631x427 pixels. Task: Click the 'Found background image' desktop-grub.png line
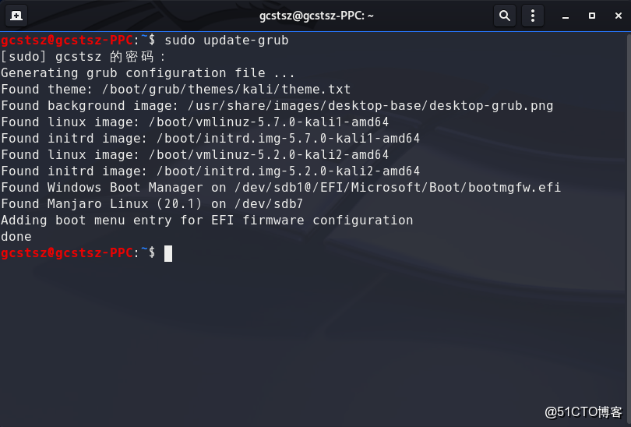277,106
